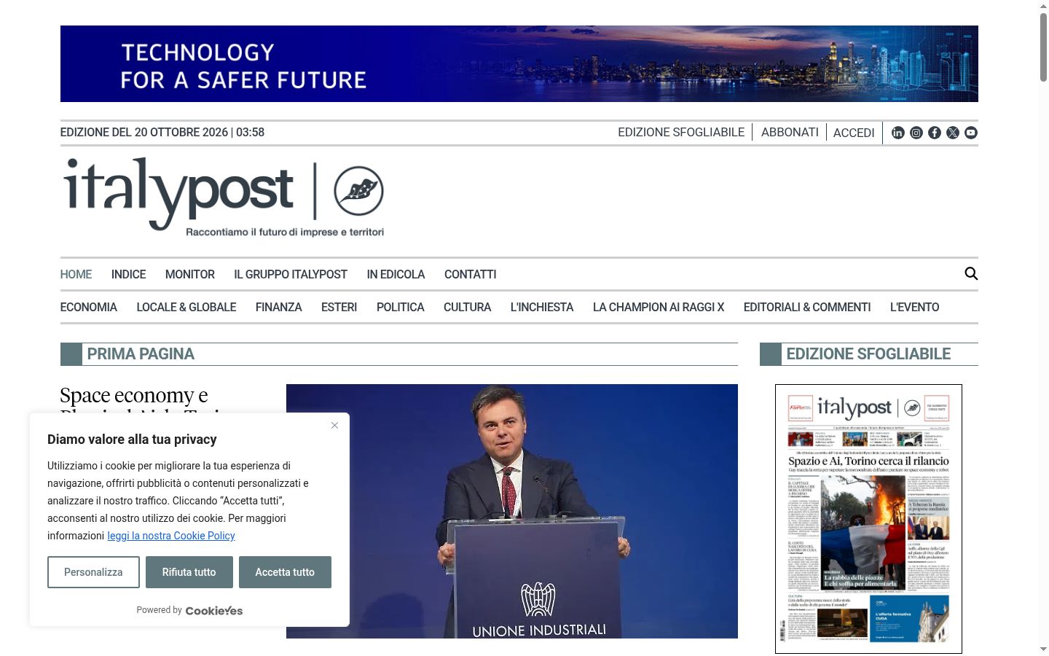
Task: Open the CULTURA section
Action: point(467,307)
